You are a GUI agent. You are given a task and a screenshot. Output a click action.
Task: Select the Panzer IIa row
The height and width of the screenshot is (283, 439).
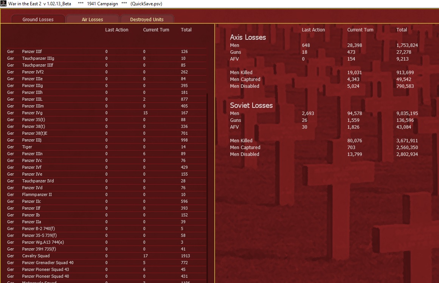[107, 222]
